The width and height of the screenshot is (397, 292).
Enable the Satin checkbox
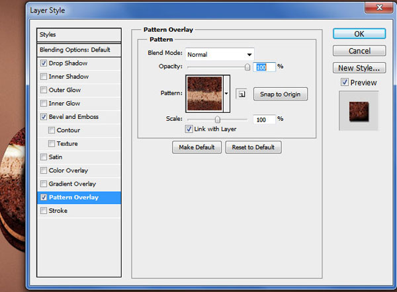pyautogui.click(x=44, y=157)
